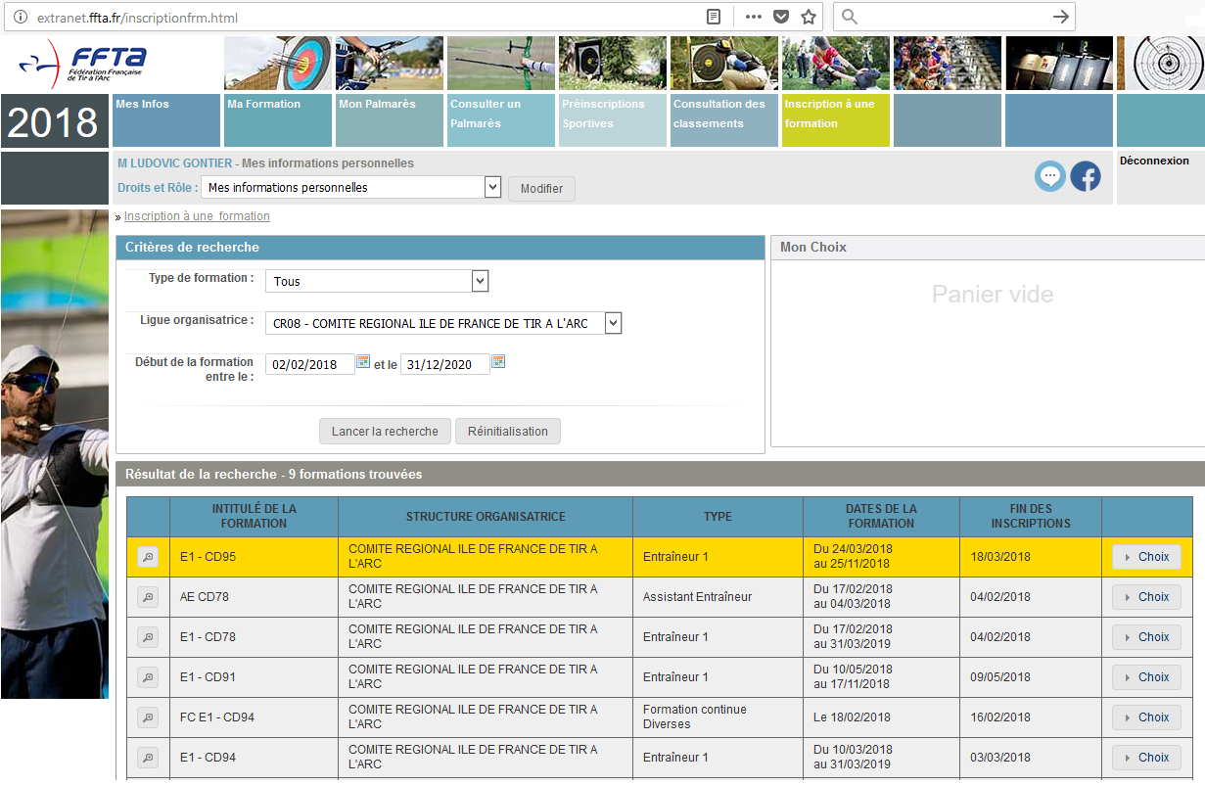Open Consulter un Palmarès tab
The width and height of the screenshot is (1205, 786).
tap(501, 120)
